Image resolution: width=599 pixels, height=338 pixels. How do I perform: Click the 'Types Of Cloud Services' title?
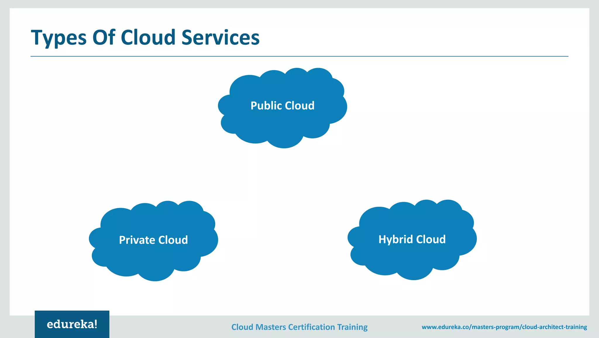pos(145,37)
